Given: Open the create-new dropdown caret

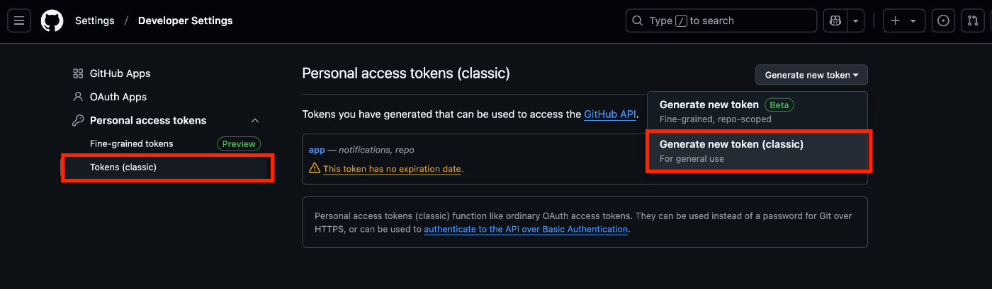Looking at the screenshot, I should tap(913, 21).
